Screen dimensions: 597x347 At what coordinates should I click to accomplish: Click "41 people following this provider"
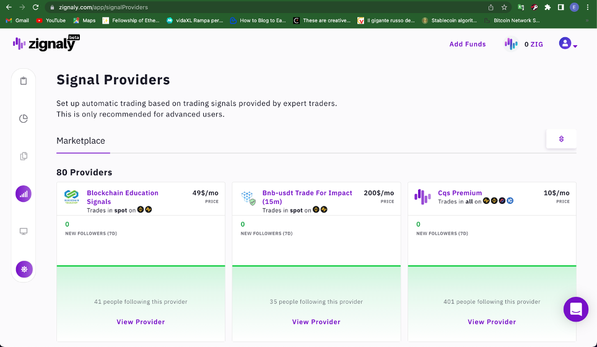point(141,302)
